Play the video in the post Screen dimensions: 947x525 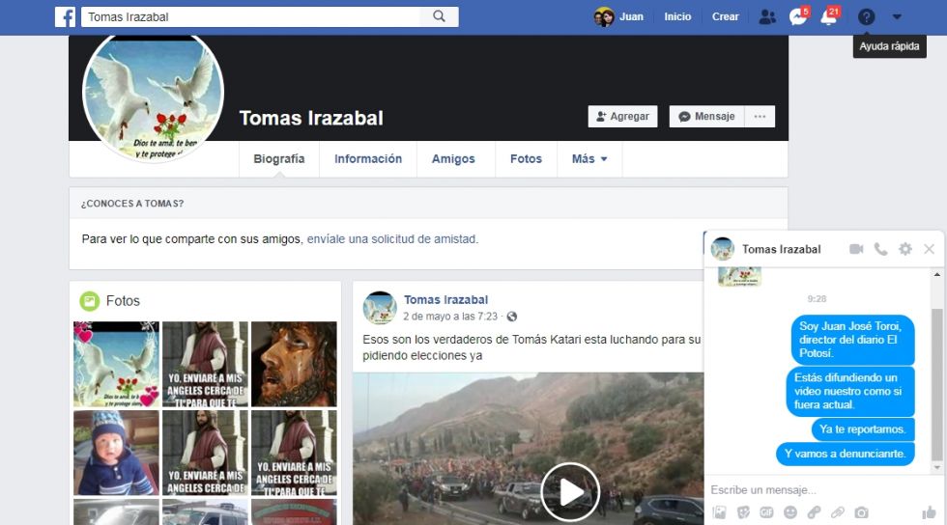569,492
